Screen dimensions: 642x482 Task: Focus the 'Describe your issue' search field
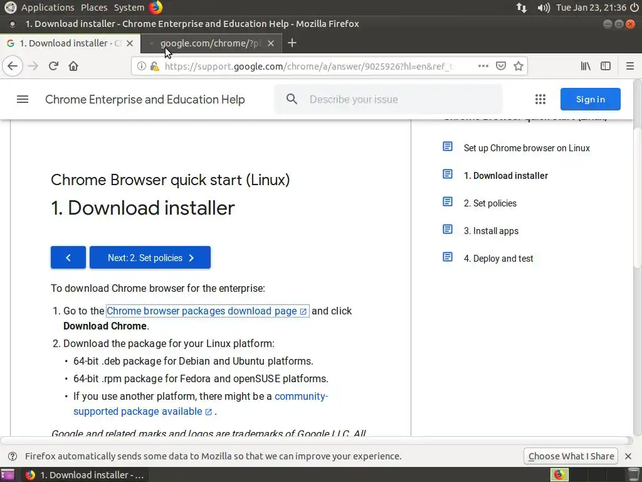coord(388,99)
